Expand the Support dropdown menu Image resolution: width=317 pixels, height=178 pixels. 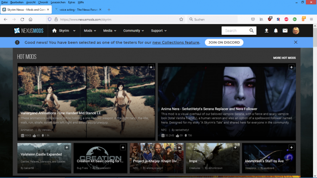(x=159, y=31)
